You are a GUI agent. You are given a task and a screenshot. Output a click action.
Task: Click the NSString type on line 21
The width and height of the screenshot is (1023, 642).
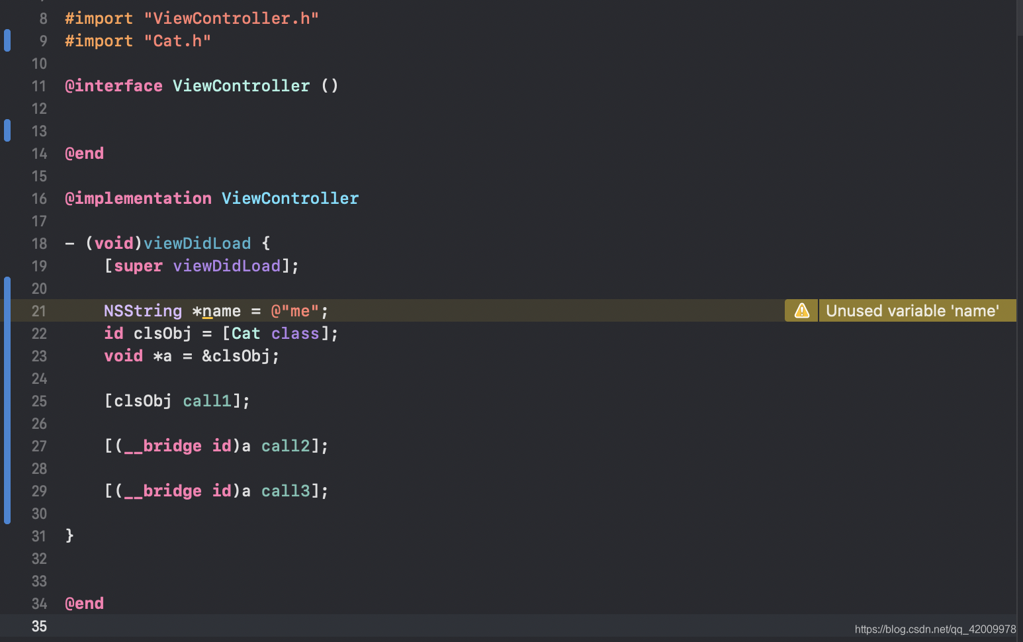coord(143,311)
